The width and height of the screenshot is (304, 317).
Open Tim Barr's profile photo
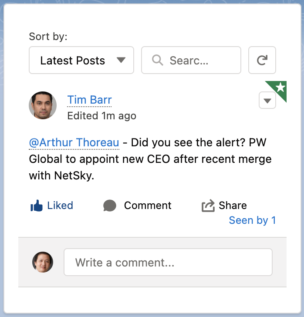(43, 105)
